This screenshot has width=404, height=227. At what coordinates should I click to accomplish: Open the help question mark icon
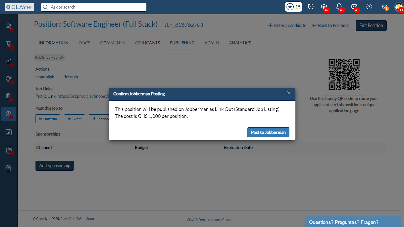pyautogui.click(x=369, y=7)
